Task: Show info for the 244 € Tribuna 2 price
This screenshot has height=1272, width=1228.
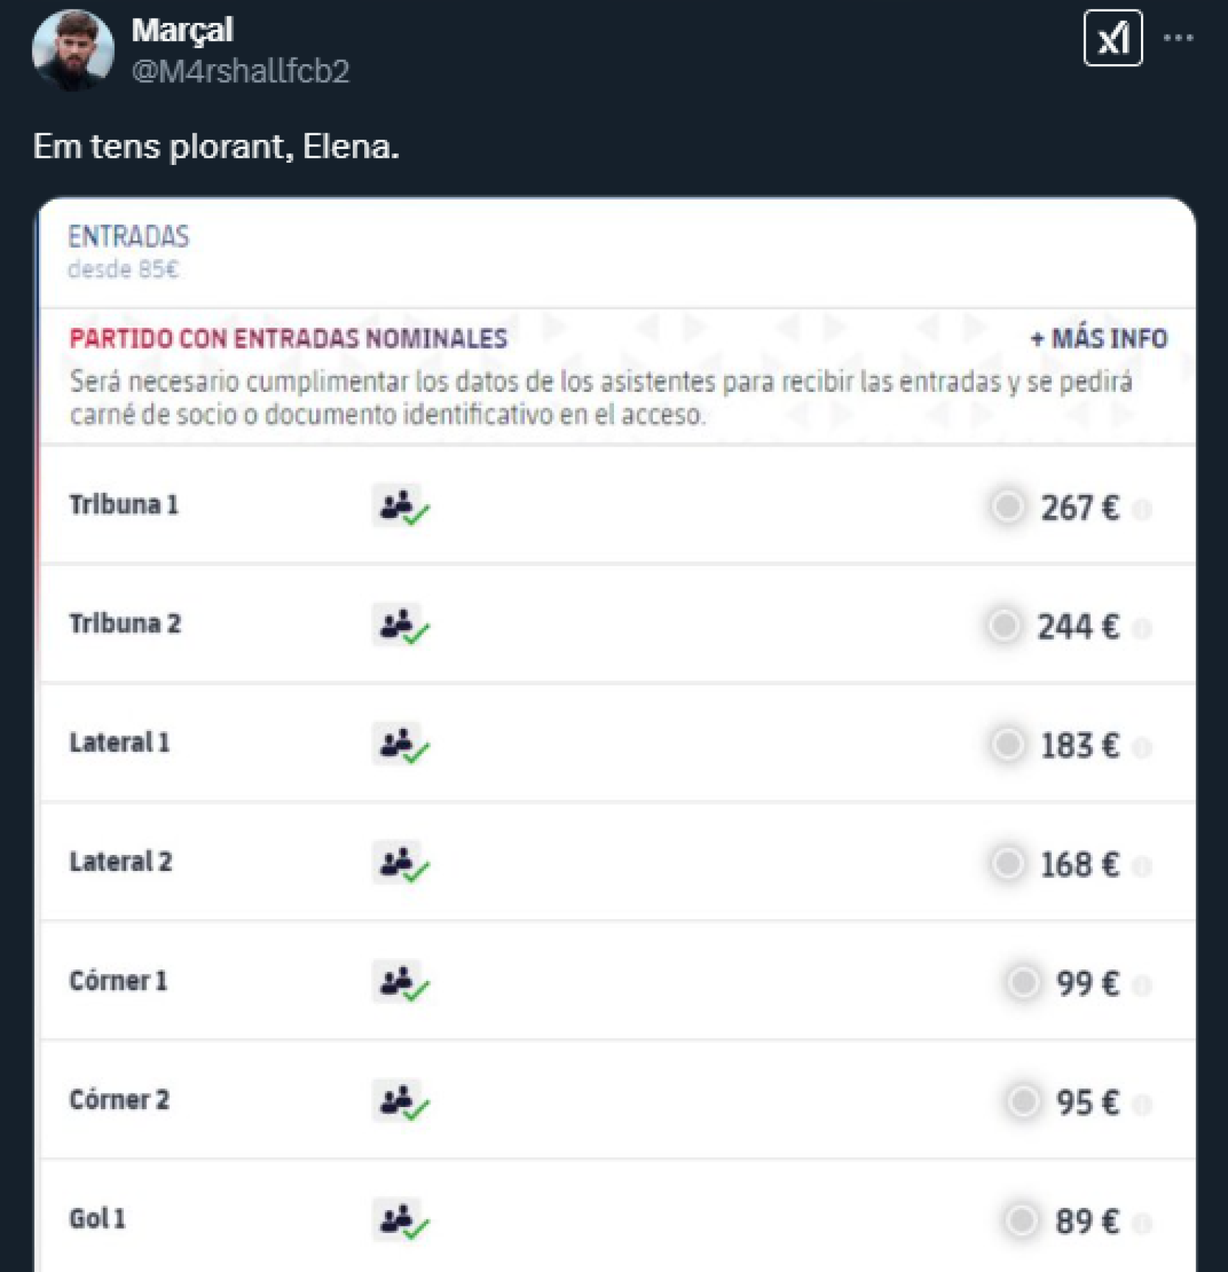Action: click(1142, 629)
